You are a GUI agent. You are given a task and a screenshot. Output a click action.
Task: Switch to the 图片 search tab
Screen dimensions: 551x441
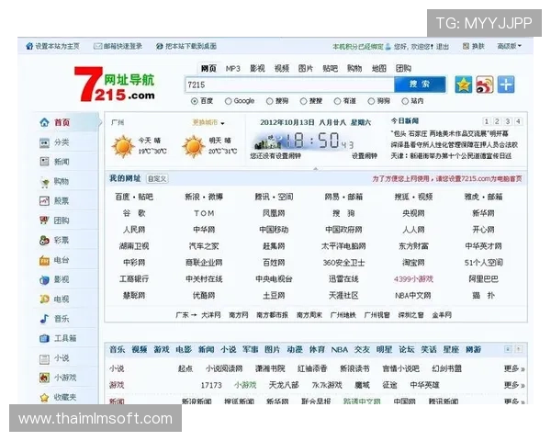click(x=306, y=69)
